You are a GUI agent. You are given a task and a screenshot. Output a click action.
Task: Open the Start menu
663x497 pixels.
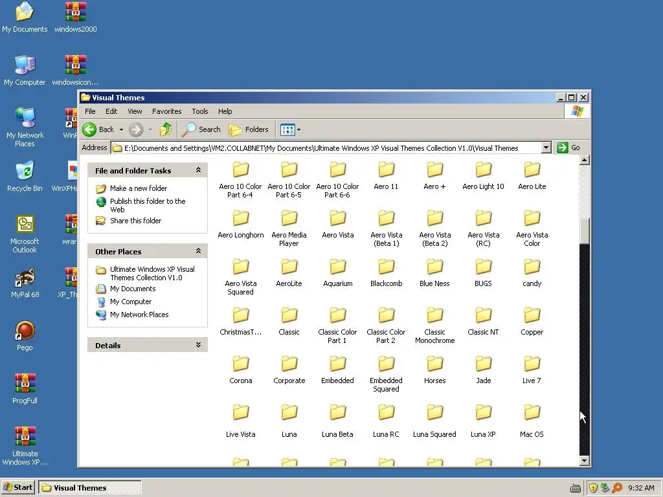point(17,487)
